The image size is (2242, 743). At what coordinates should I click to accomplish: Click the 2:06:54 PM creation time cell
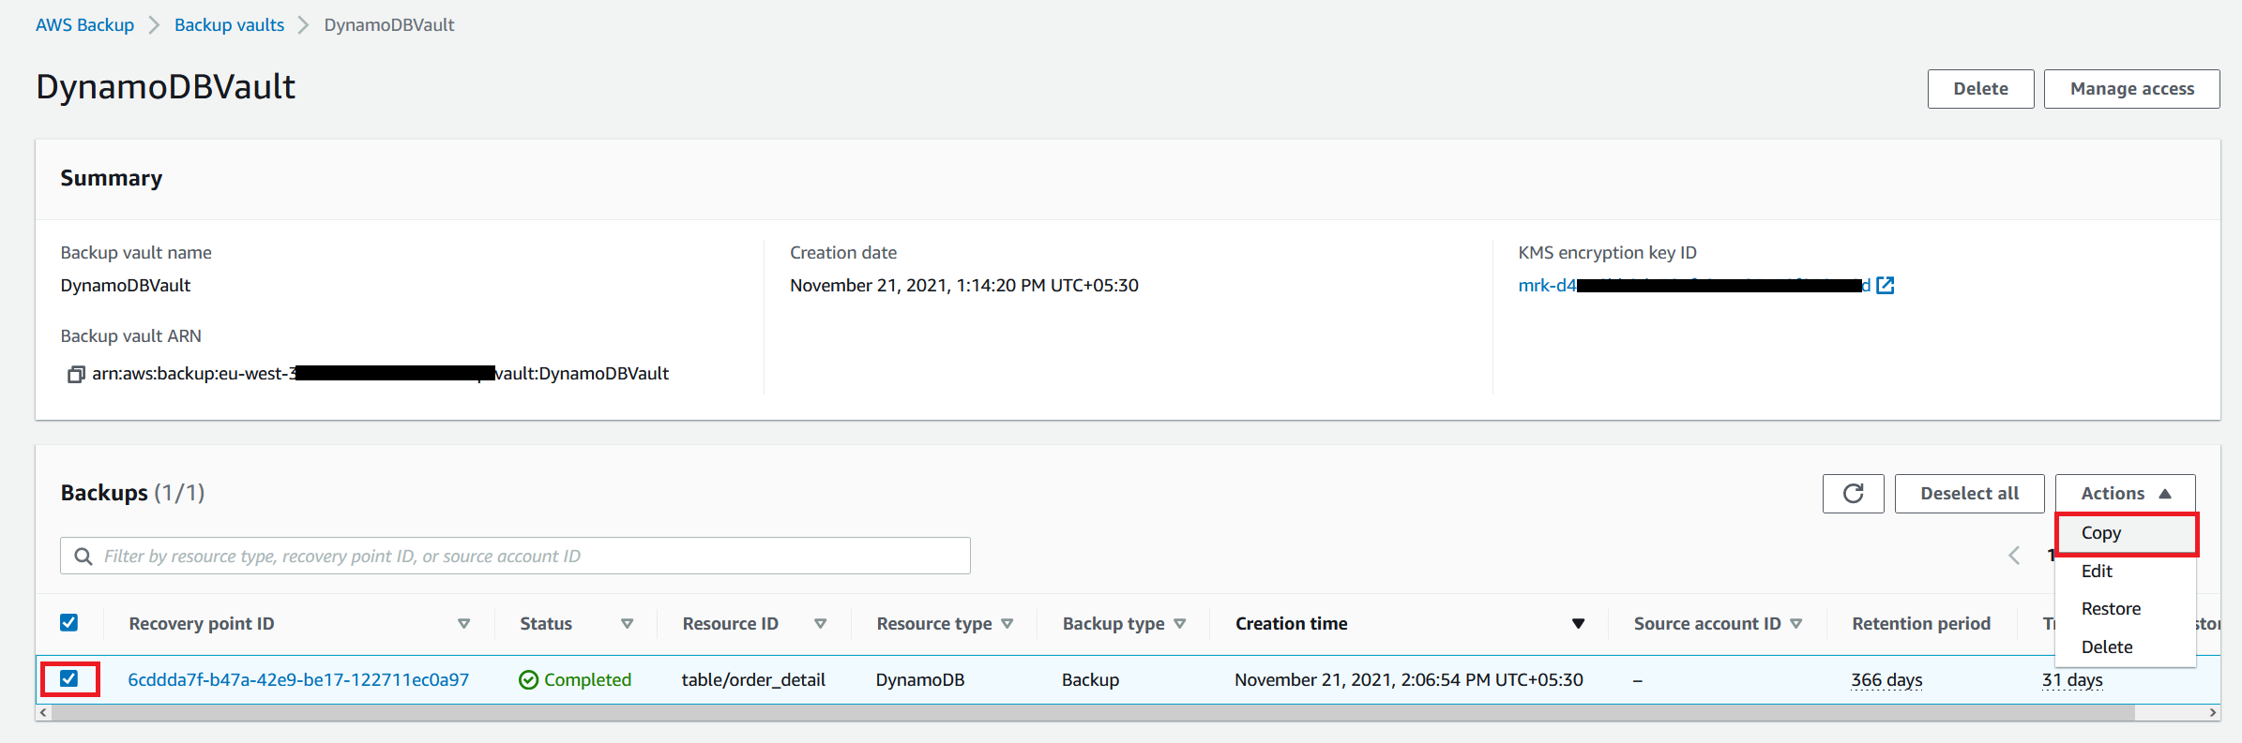[1409, 680]
